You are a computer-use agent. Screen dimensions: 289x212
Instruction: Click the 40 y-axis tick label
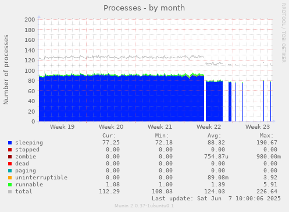[31, 101]
